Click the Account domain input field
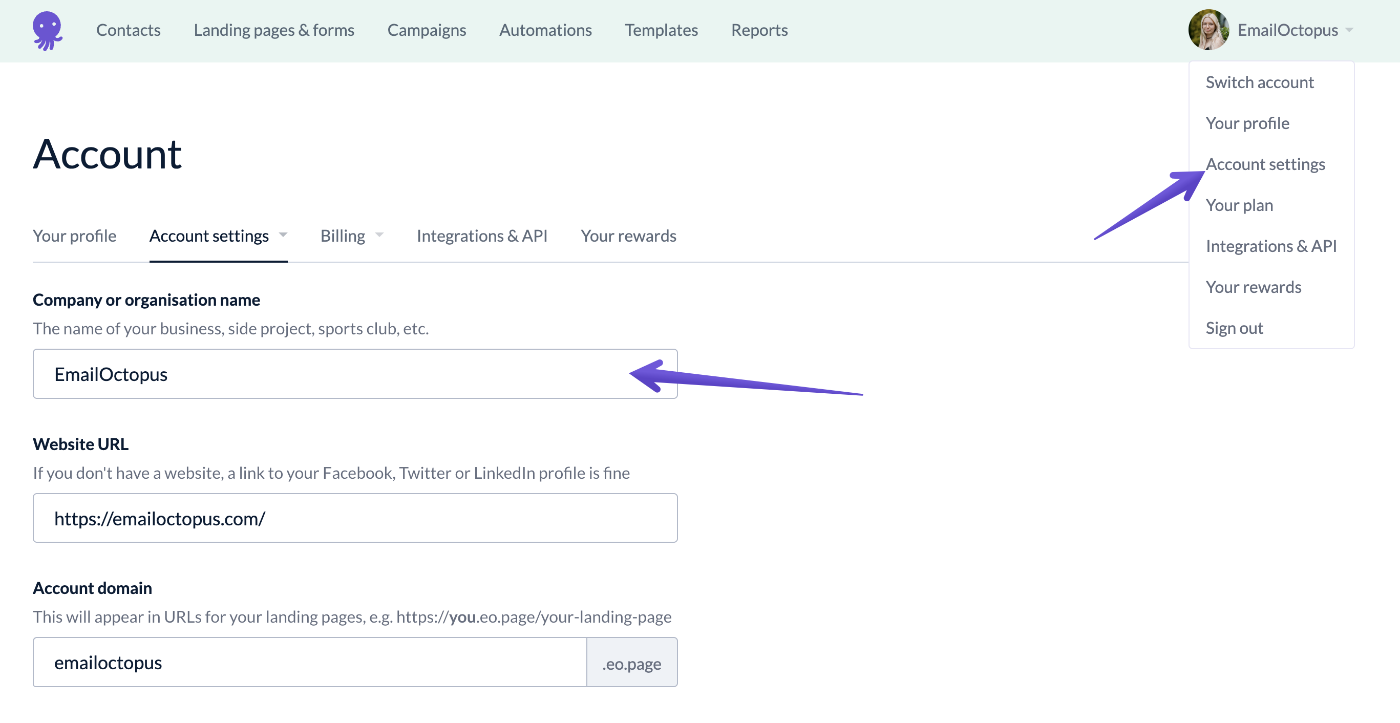This screenshot has height=723, width=1400. tap(310, 662)
